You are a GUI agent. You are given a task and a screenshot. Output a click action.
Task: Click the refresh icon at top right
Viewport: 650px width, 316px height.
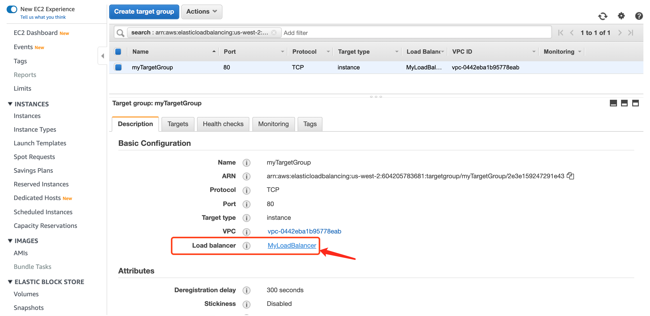(x=603, y=16)
